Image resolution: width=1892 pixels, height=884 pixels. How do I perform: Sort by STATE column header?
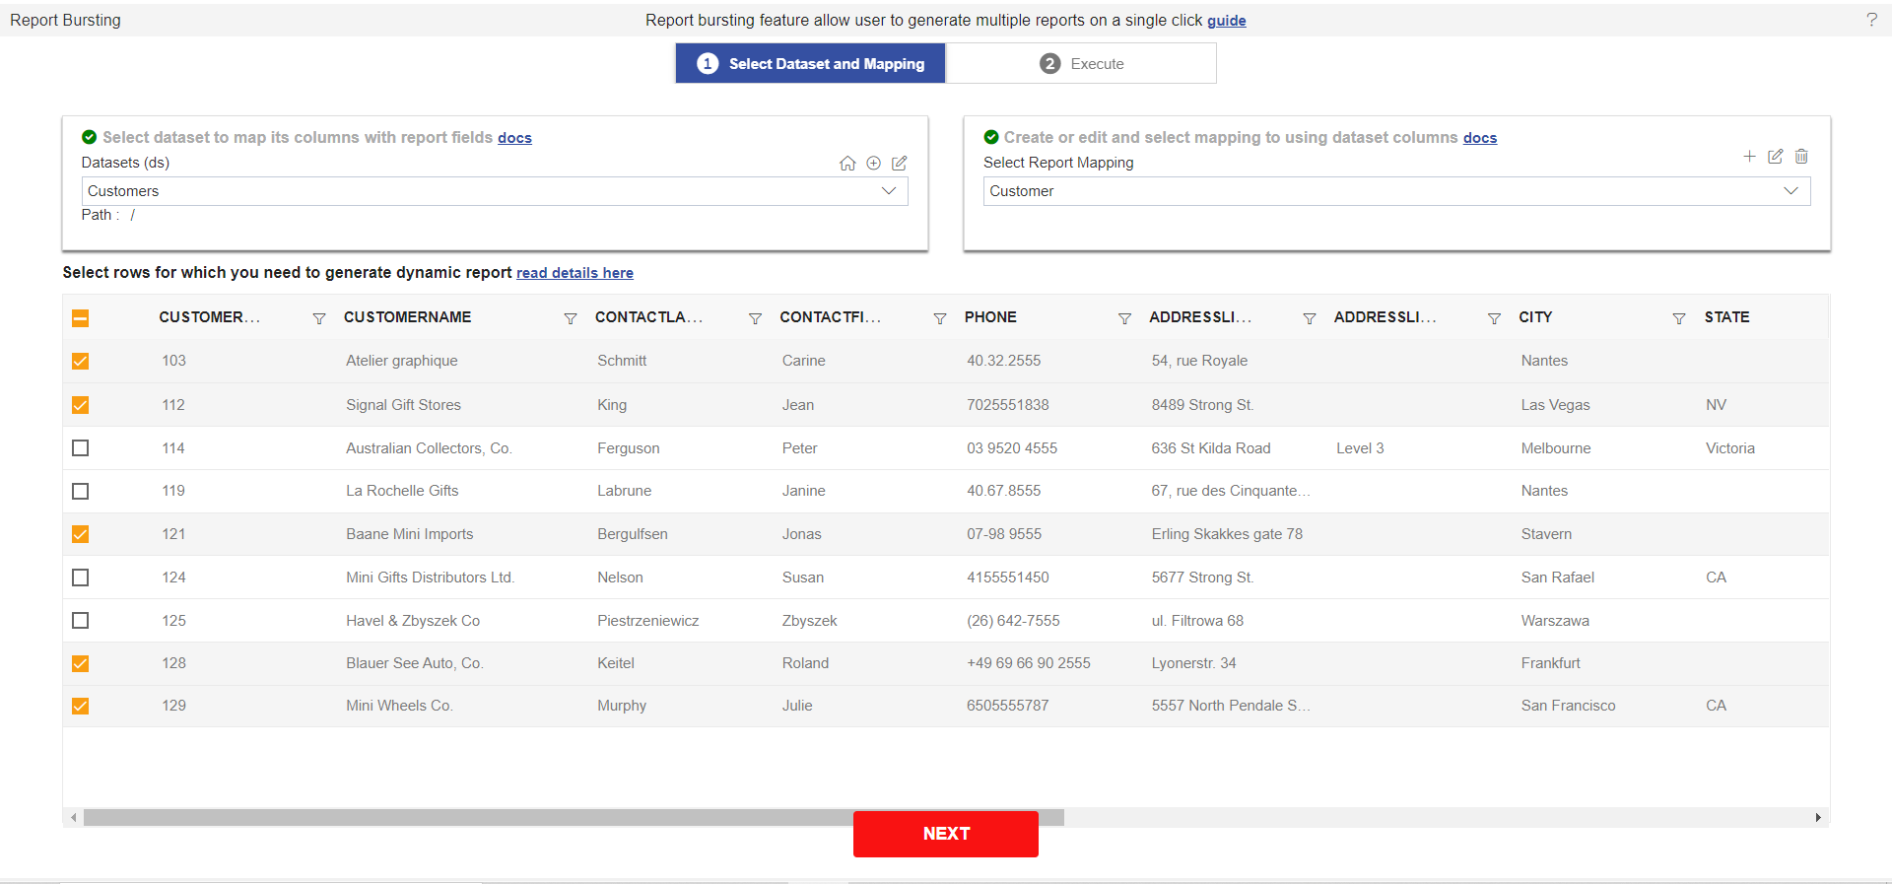coord(1727,317)
